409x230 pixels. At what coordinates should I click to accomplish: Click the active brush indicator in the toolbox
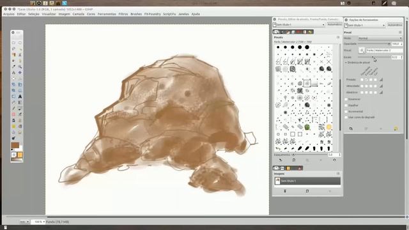tap(14, 155)
